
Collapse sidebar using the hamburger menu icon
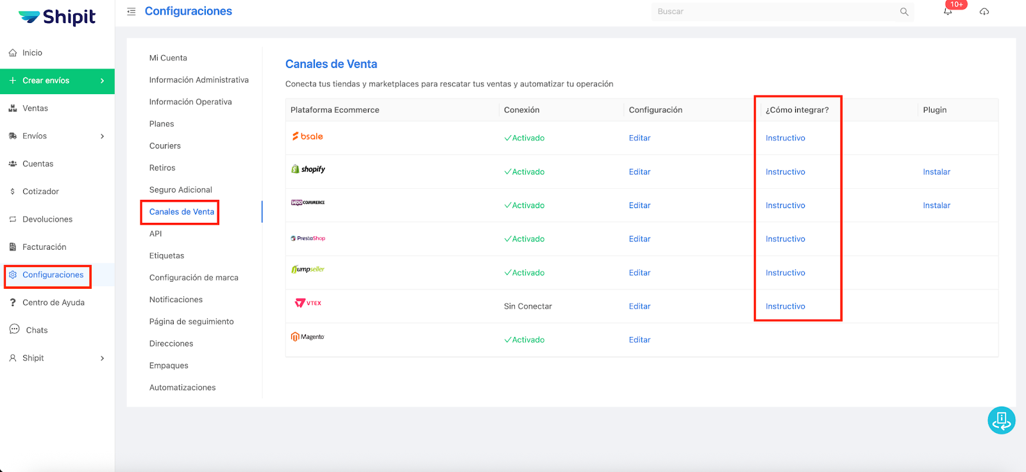131,12
